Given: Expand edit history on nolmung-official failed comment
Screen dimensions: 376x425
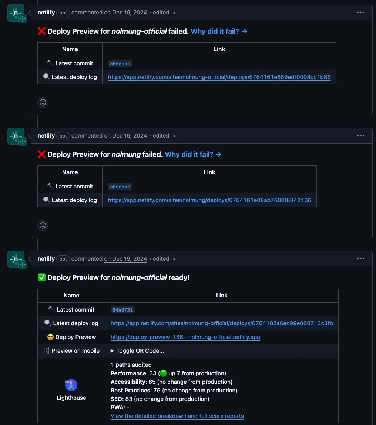Looking at the screenshot, I should [164, 13].
